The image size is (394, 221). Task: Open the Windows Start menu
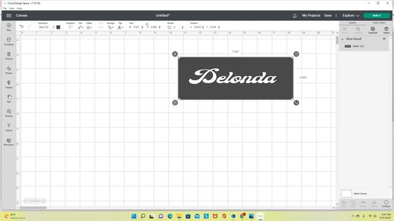[x=134, y=216]
